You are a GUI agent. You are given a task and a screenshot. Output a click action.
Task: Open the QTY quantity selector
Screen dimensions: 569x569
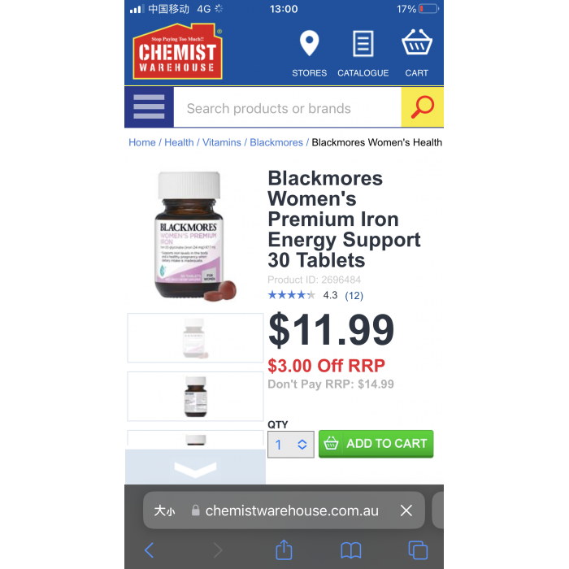tap(291, 445)
